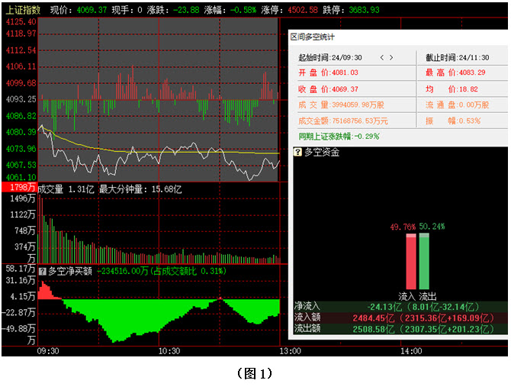Image resolution: width=511 pixels, height=390 pixels.
Task: Click the help icon beside 多空净买额
Action: point(42,270)
